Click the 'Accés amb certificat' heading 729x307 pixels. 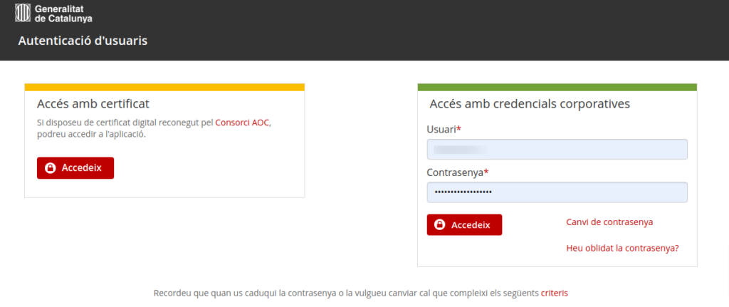coord(93,104)
